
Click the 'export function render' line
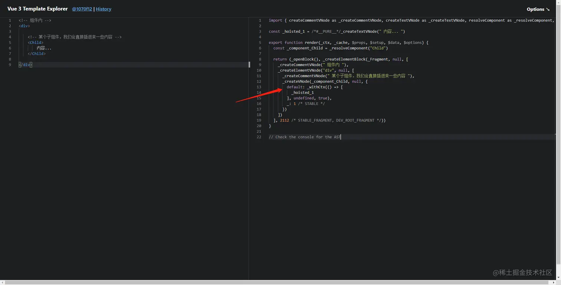tap(348, 43)
